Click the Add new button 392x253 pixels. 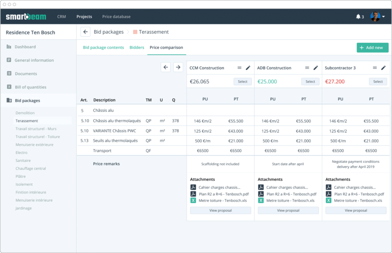372,47
